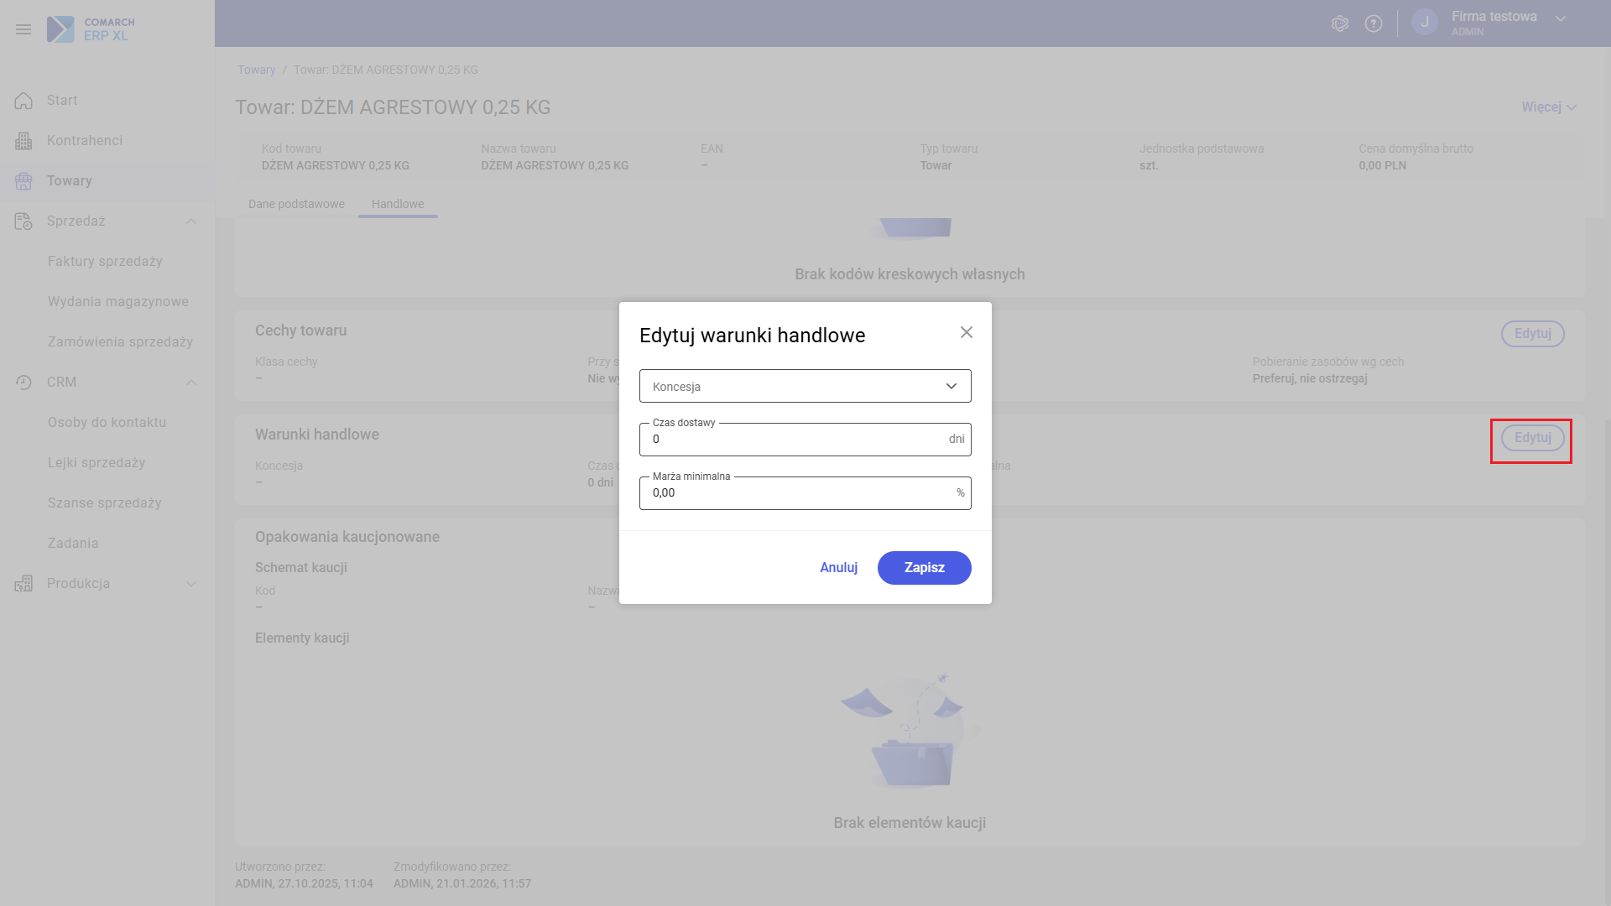Open the Koncesja dropdown

coord(805,386)
